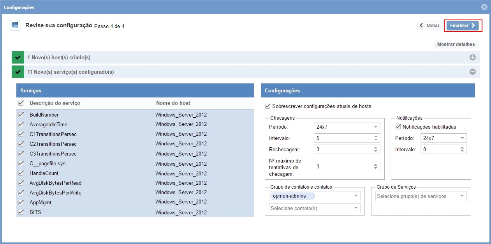Sort by the Descrição do serviço column header
491x244 pixels.
point(55,103)
